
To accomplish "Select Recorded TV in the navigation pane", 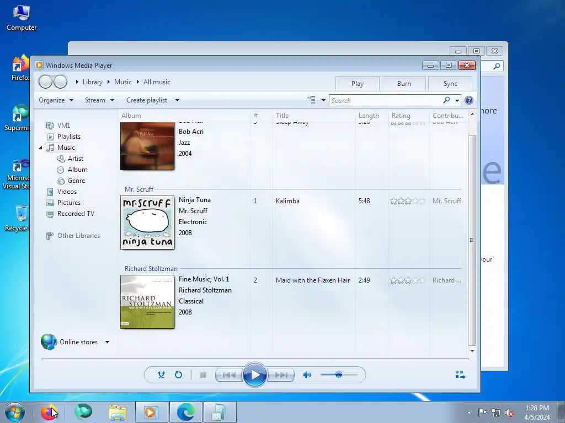I will point(76,214).
